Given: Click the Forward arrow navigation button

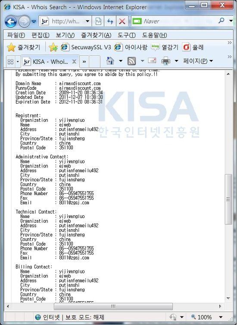Looking at the screenshot, I should click(x=24, y=21).
